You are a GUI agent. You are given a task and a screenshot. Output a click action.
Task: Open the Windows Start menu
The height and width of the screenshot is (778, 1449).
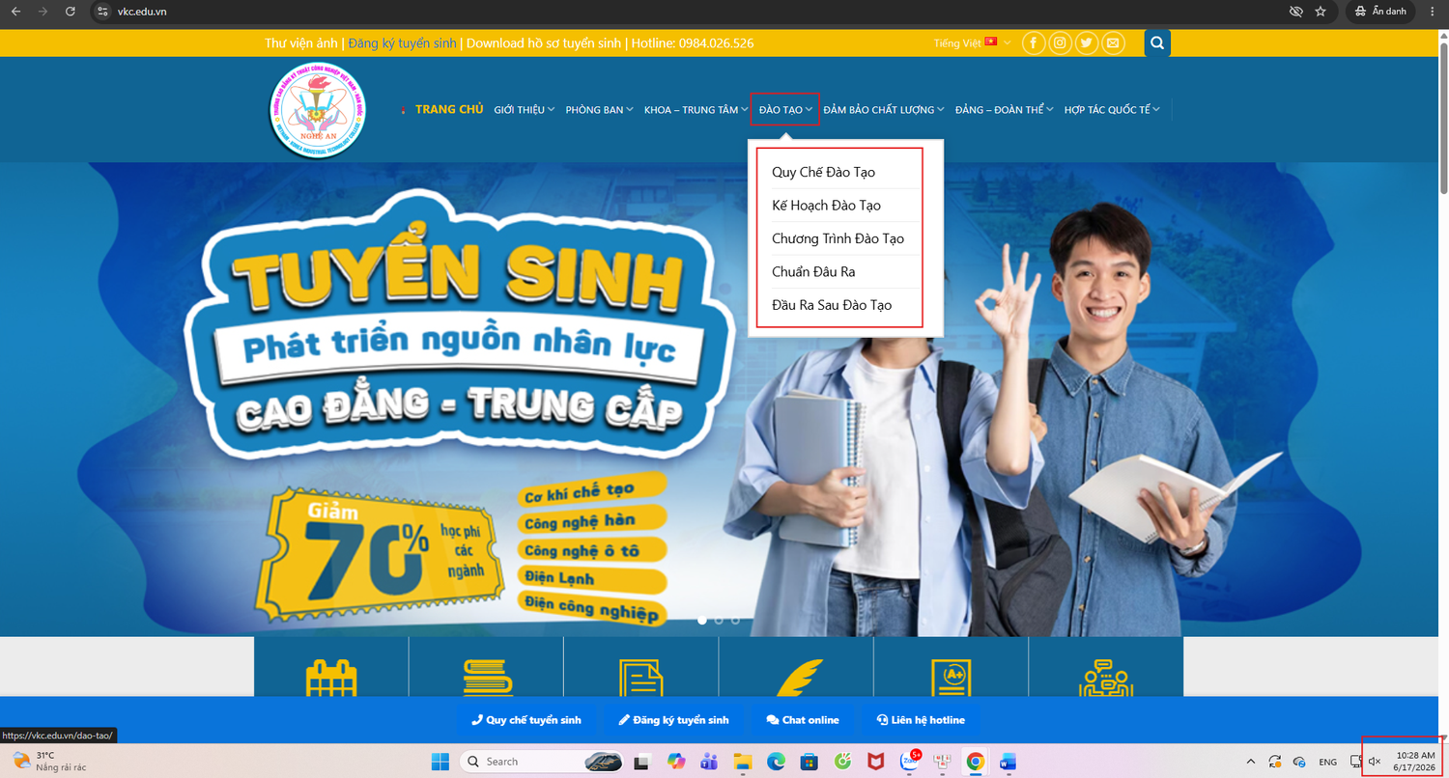(440, 762)
